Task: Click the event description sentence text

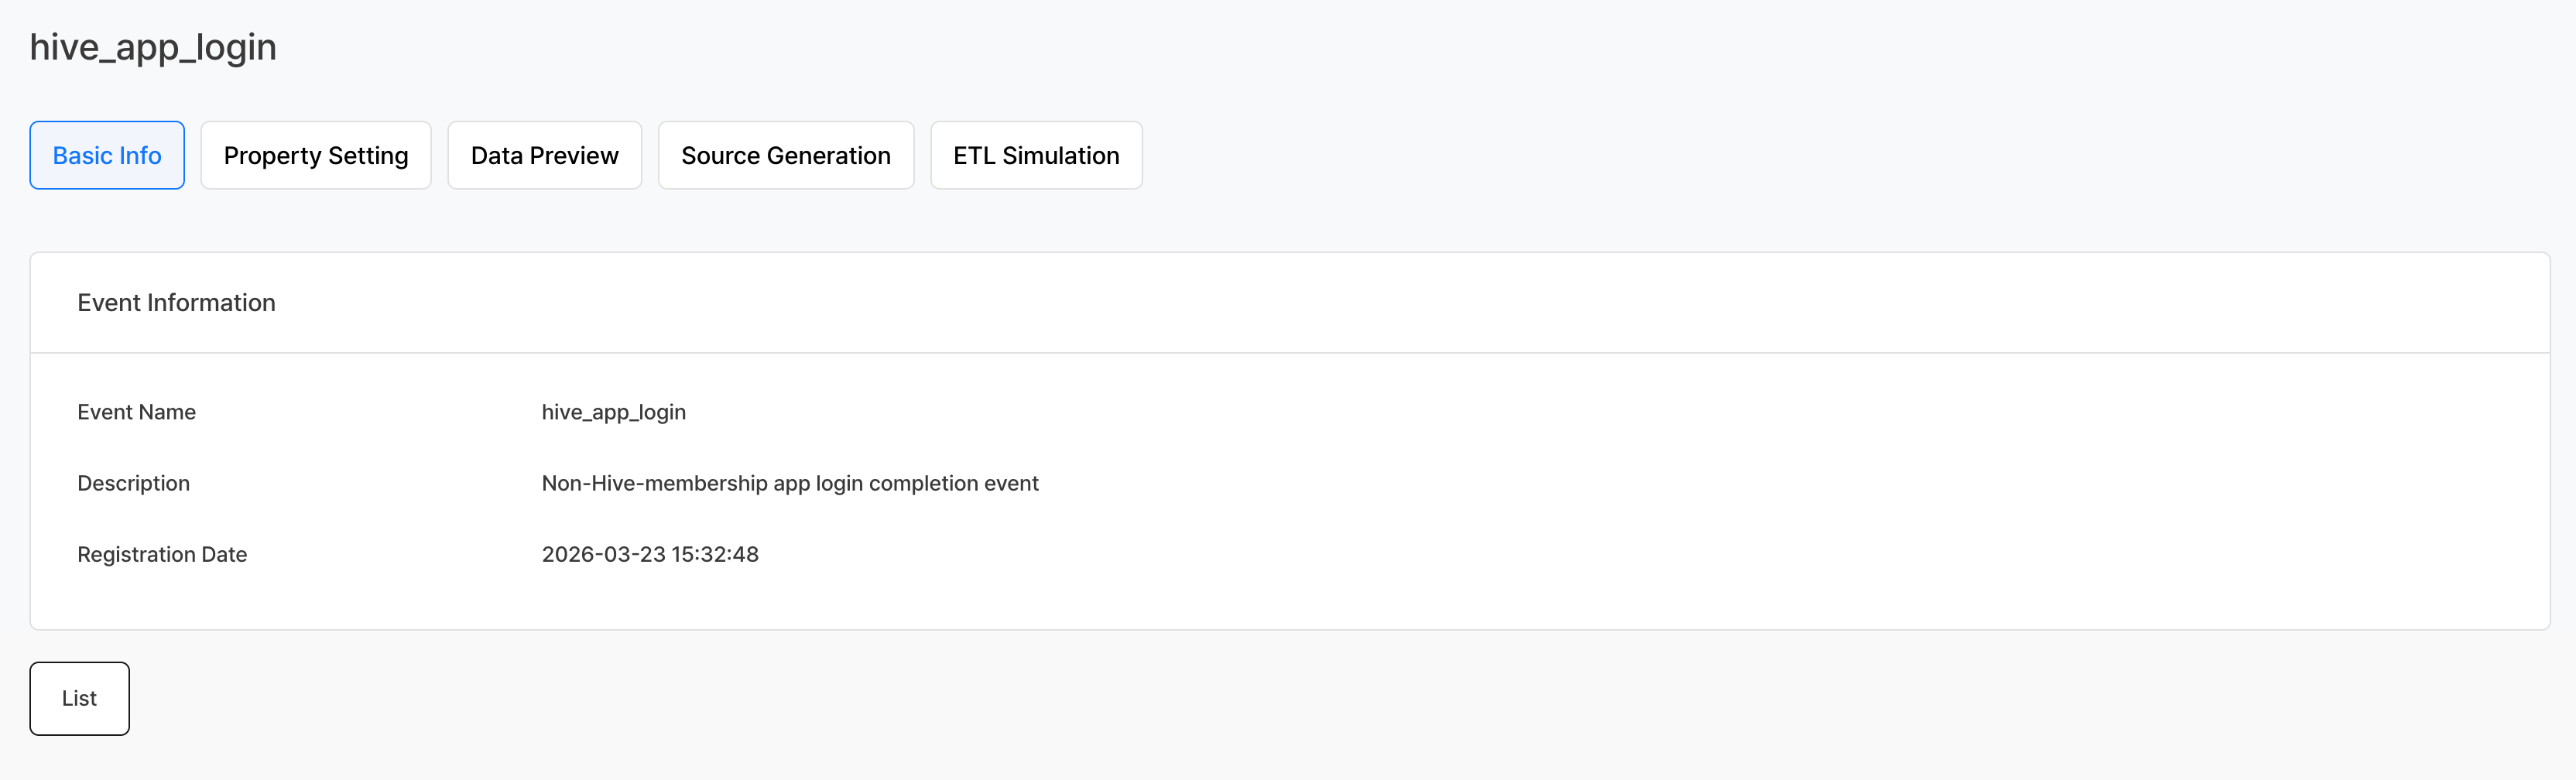Action: pyautogui.click(x=790, y=483)
